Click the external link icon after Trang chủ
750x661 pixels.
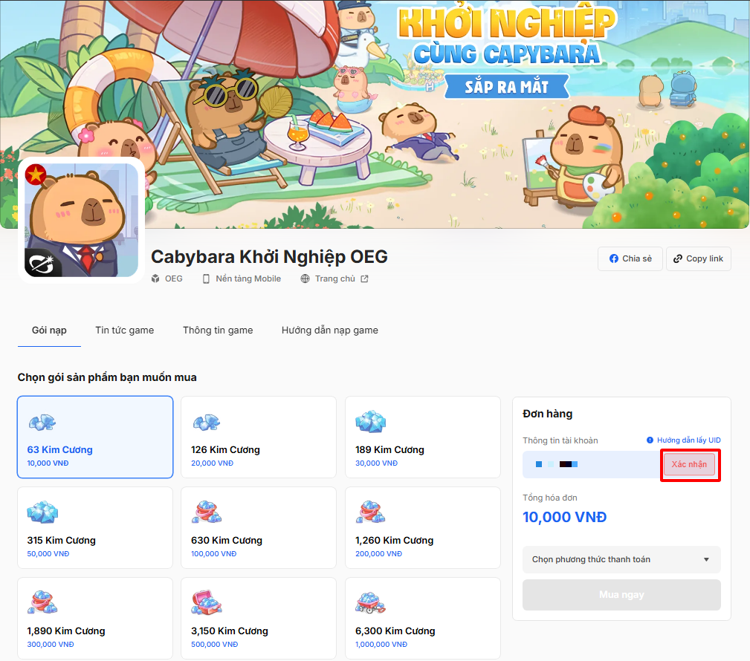point(364,279)
